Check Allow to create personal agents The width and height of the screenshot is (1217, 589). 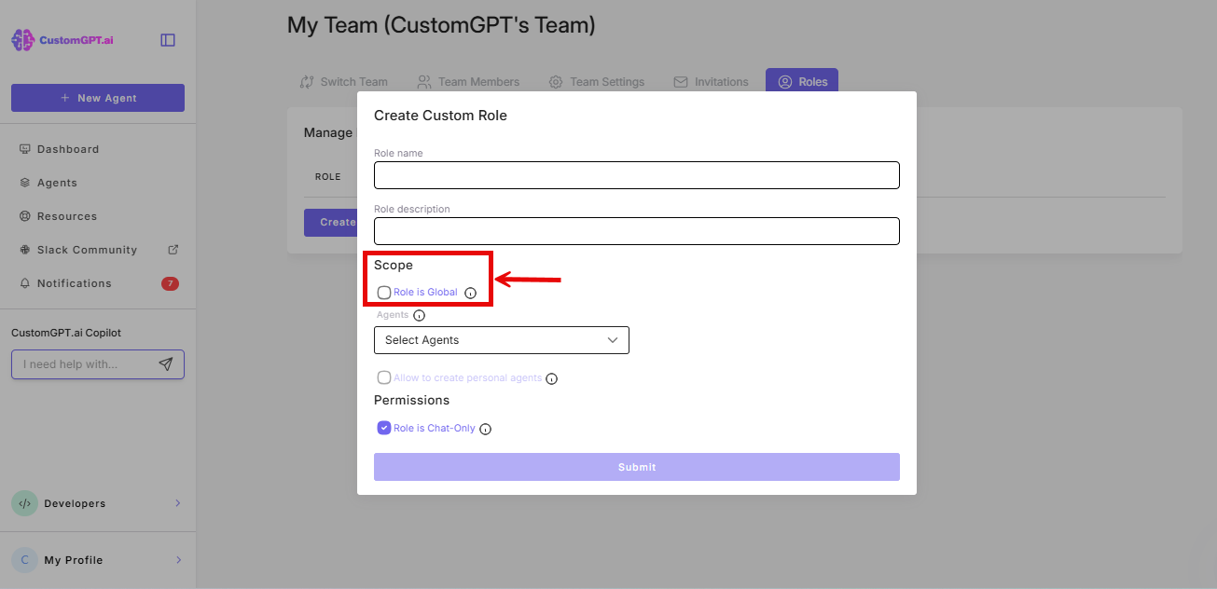(x=383, y=377)
